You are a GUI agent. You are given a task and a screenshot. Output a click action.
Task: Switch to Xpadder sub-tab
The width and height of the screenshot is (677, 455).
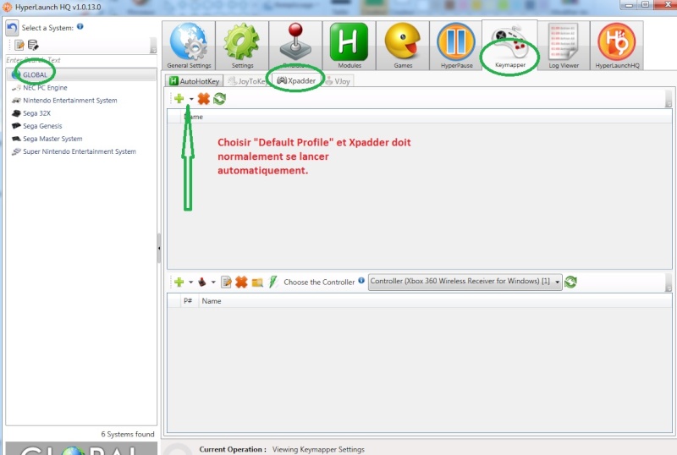tap(297, 80)
